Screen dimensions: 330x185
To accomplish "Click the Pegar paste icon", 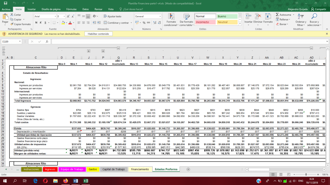I will [5, 17].
